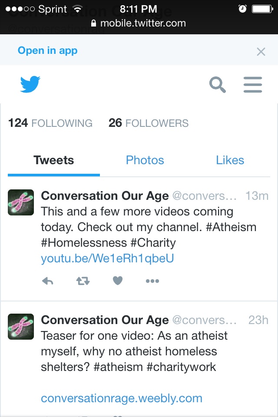Switch to the Likes tab

[x=230, y=160]
